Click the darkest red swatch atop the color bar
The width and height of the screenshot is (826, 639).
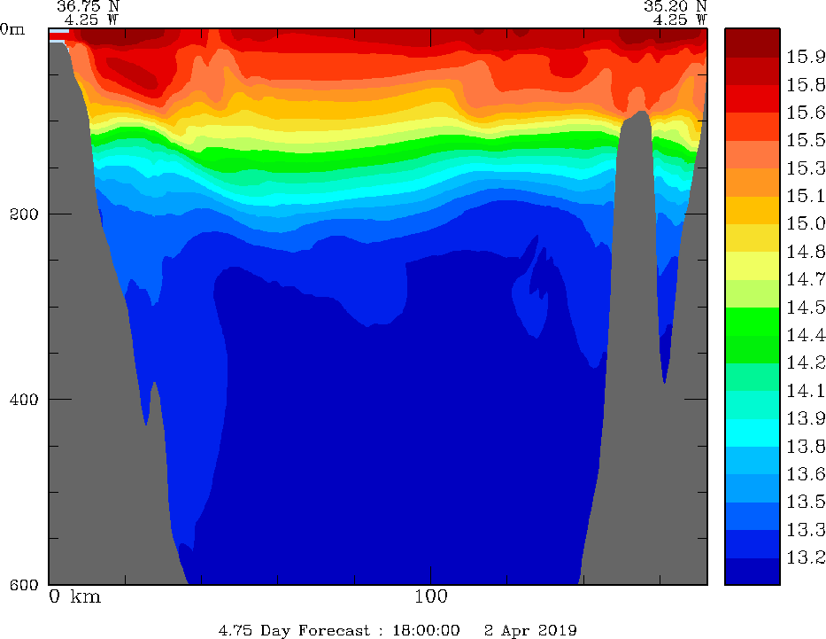point(753,43)
